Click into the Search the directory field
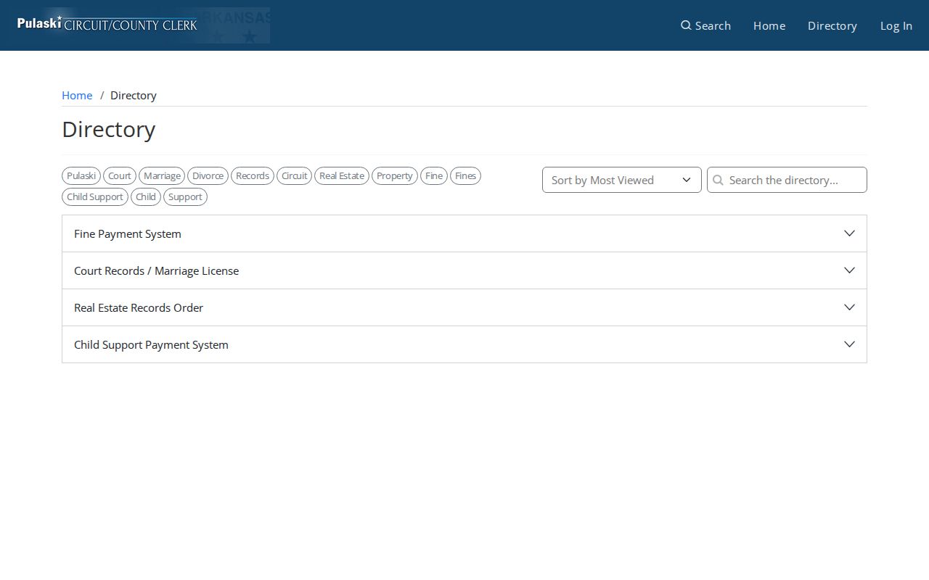Image resolution: width=929 pixels, height=580 pixels. click(x=787, y=180)
